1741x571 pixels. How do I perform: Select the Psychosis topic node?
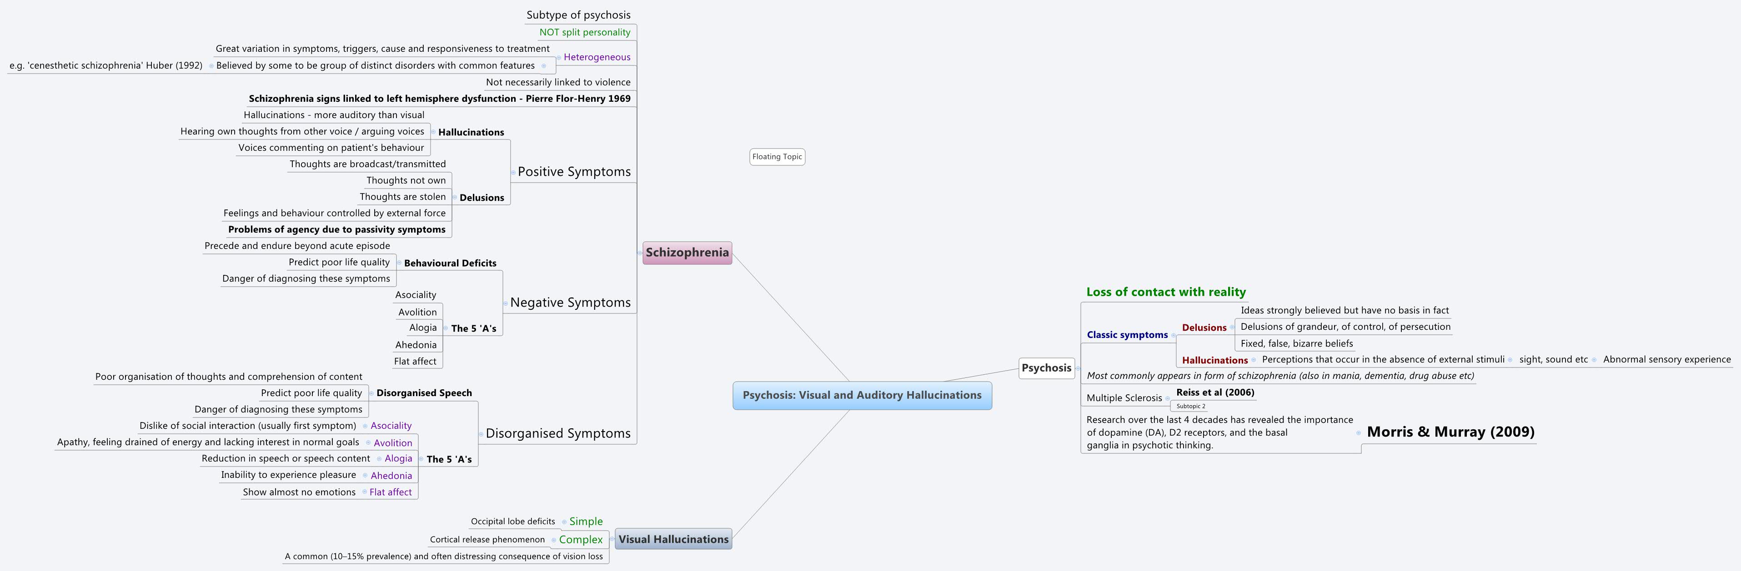pyautogui.click(x=1046, y=368)
